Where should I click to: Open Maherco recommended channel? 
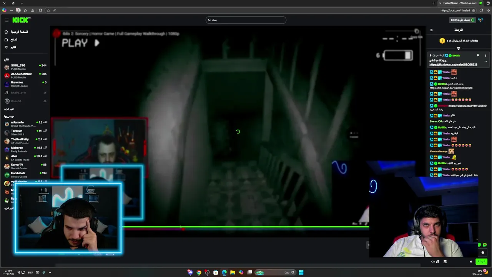coord(25,149)
